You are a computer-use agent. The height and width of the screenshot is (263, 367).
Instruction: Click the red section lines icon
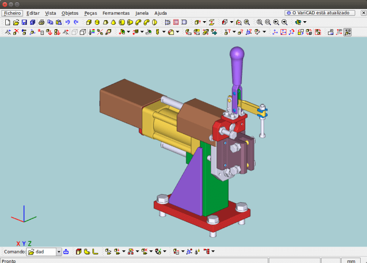176,22
